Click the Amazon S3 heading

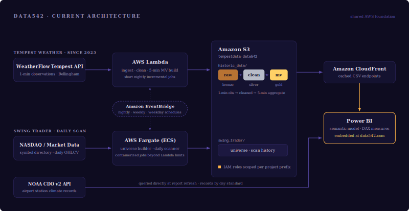coord(234,49)
